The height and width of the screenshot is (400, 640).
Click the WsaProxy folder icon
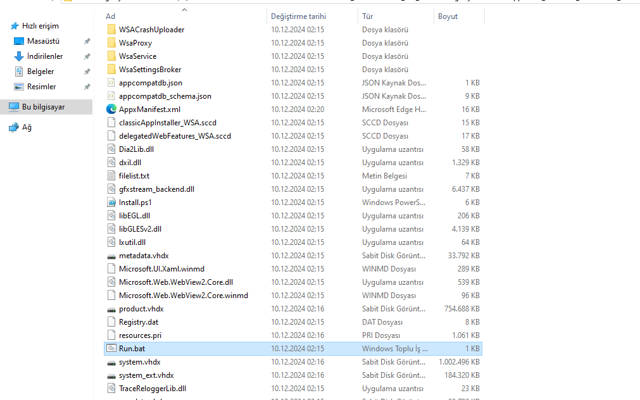pyautogui.click(x=111, y=43)
